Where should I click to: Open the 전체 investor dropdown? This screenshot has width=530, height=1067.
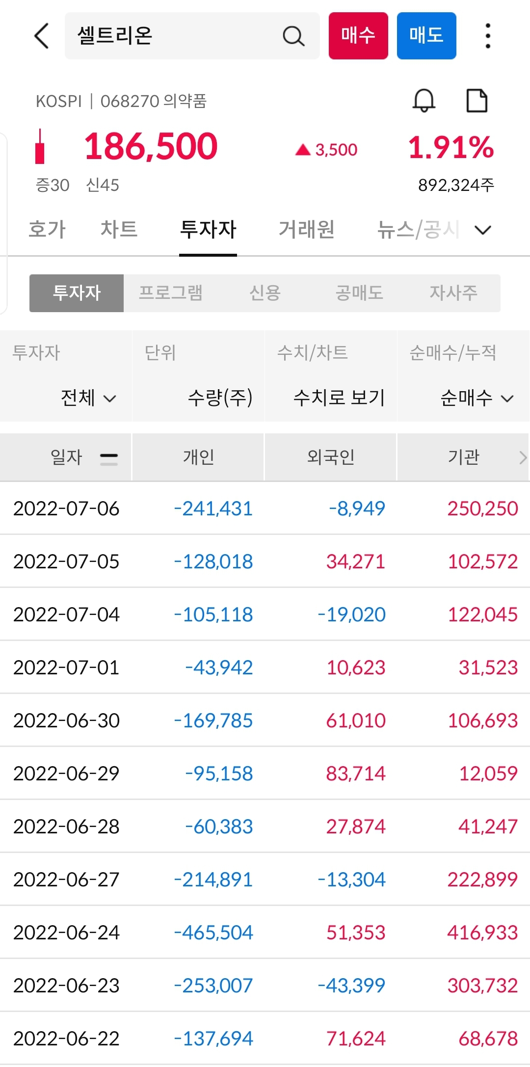(88, 398)
